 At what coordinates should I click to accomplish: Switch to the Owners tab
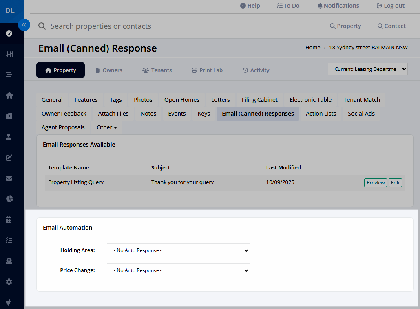[109, 70]
